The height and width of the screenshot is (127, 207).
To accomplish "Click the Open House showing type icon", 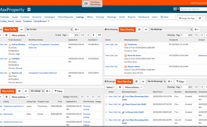I will 123,104.
